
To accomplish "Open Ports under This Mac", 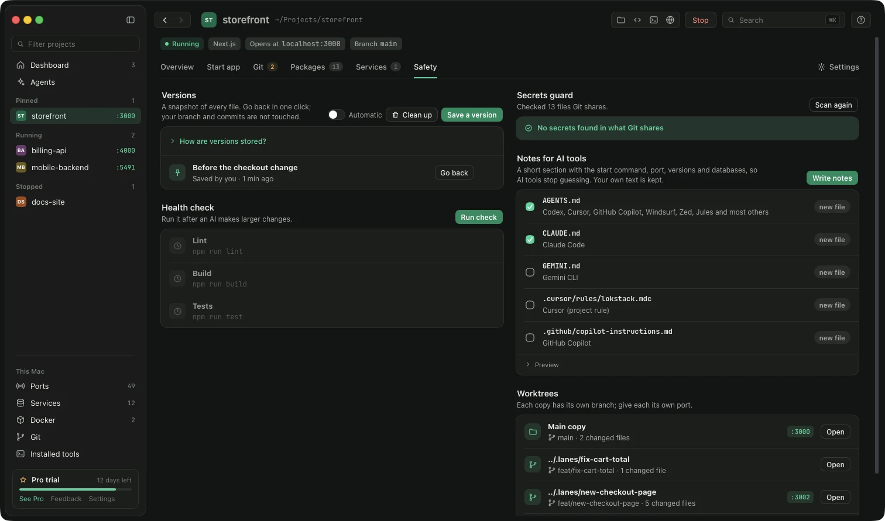I will tap(76, 386).
